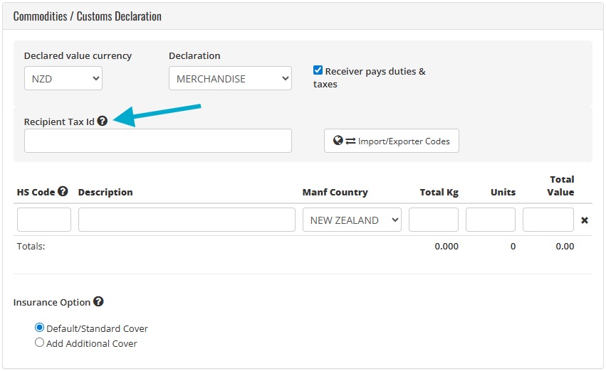
Task: Click the Commodities / Customs Declaration panel header
Action: 88,16
